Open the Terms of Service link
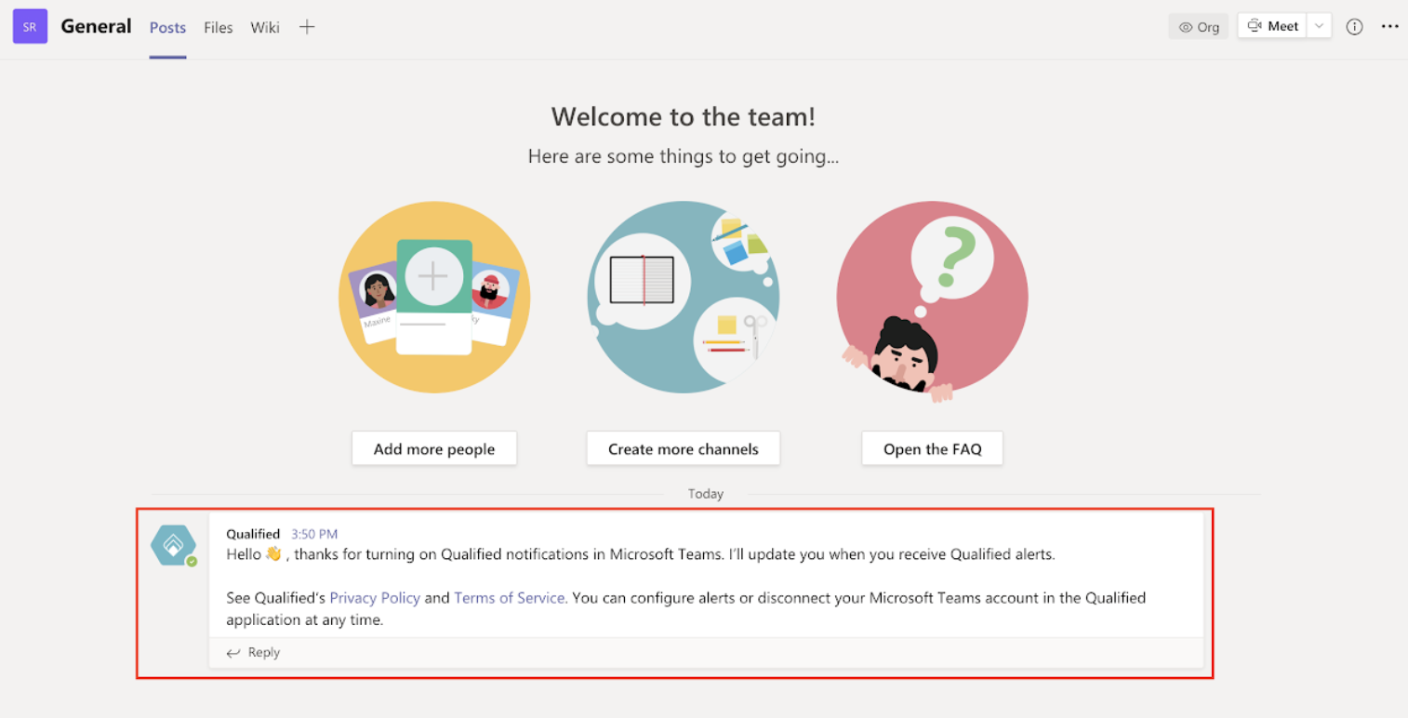This screenshot has width=1408, height=718. point(510,598)
